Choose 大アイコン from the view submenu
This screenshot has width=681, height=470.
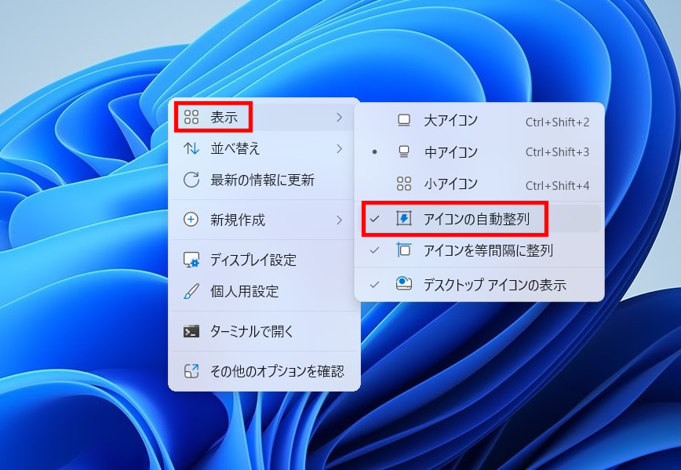450,121
